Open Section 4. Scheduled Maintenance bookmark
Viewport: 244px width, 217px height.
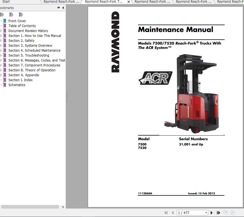(x=34, y=51)
